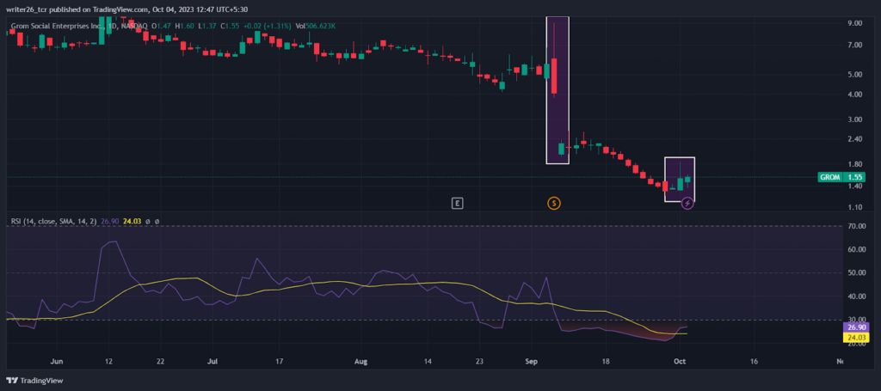This screenshot has width=881, height=391.
Task: Click the RSI (14, close, SMA, 14, 2) legend
Action: coord(53,222)
